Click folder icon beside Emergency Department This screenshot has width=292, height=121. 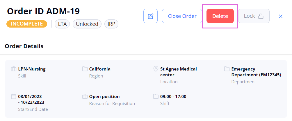[227, 69]
